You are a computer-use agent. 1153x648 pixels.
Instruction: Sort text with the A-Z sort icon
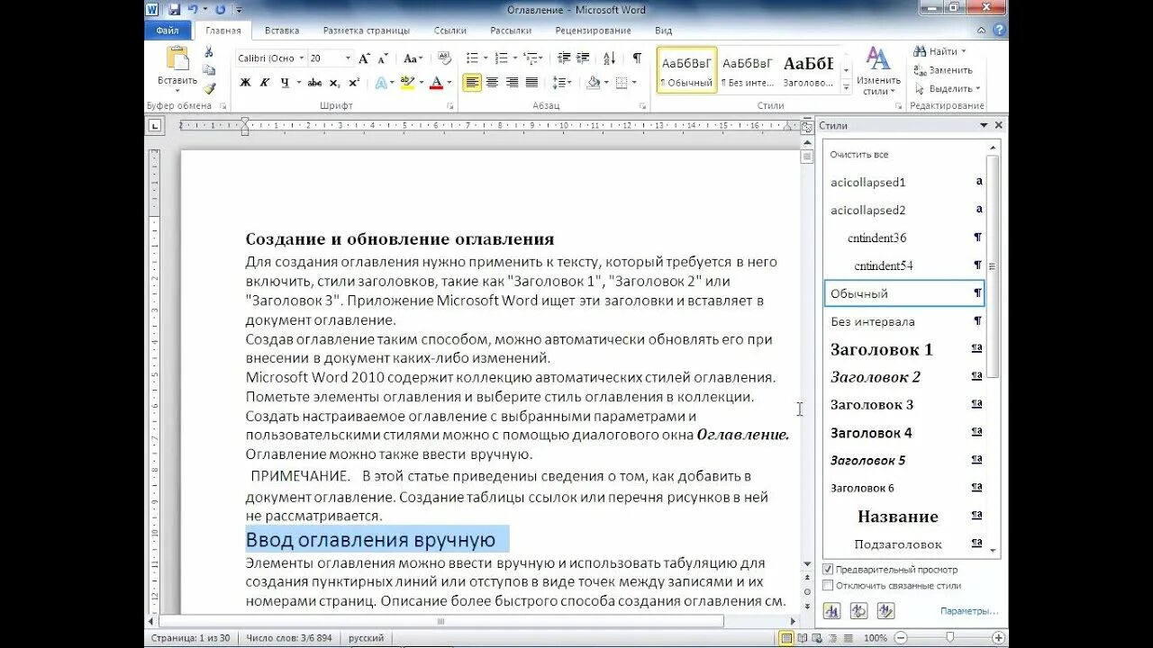pos(609,58)
